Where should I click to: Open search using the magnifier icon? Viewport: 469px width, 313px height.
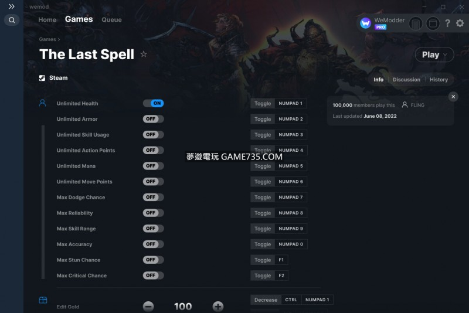(x=12, y=20)
